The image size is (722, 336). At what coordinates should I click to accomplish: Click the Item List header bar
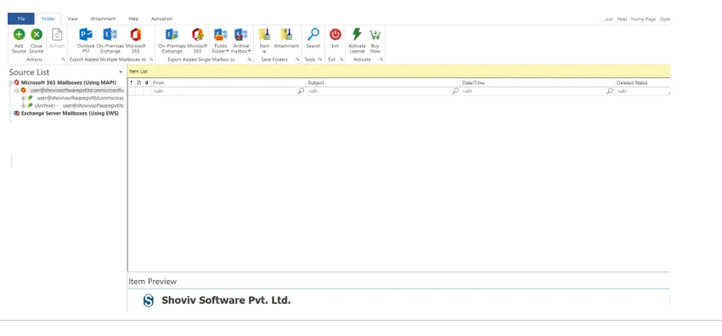point(398,71)
